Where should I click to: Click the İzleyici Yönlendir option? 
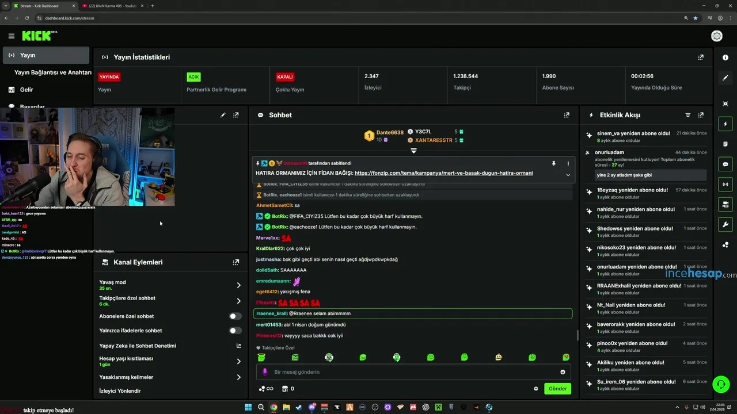click(120, 391)
